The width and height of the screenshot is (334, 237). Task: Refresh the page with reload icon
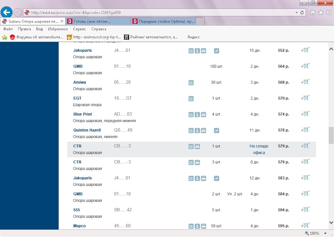coord(302,13)
